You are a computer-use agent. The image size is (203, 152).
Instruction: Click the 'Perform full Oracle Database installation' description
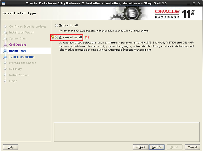[x=104, y=31]
